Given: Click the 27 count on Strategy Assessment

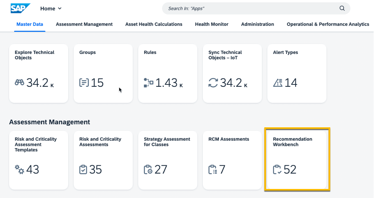Looking at the screenshot, I should pyautogui.click(x=161, y=170).
